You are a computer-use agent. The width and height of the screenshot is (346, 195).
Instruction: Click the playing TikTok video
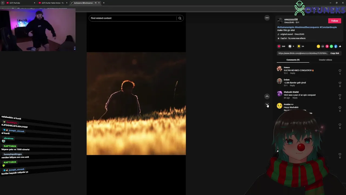[x=136, y=104]
